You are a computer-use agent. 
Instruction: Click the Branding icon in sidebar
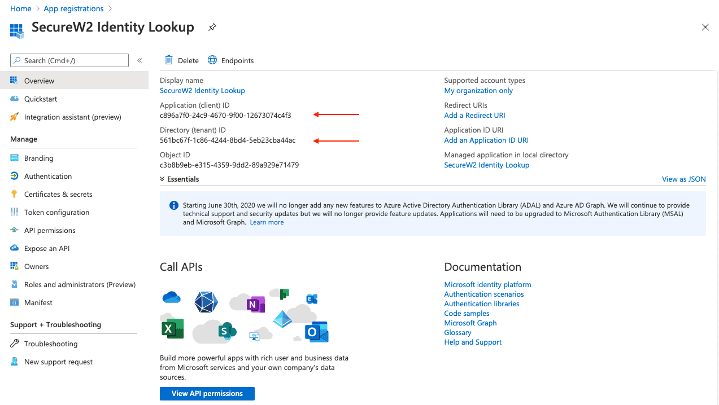point(14,158)
